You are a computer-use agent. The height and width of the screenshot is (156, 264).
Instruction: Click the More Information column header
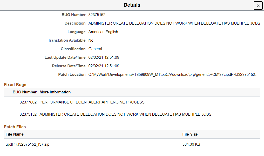(x=55, y=92)
